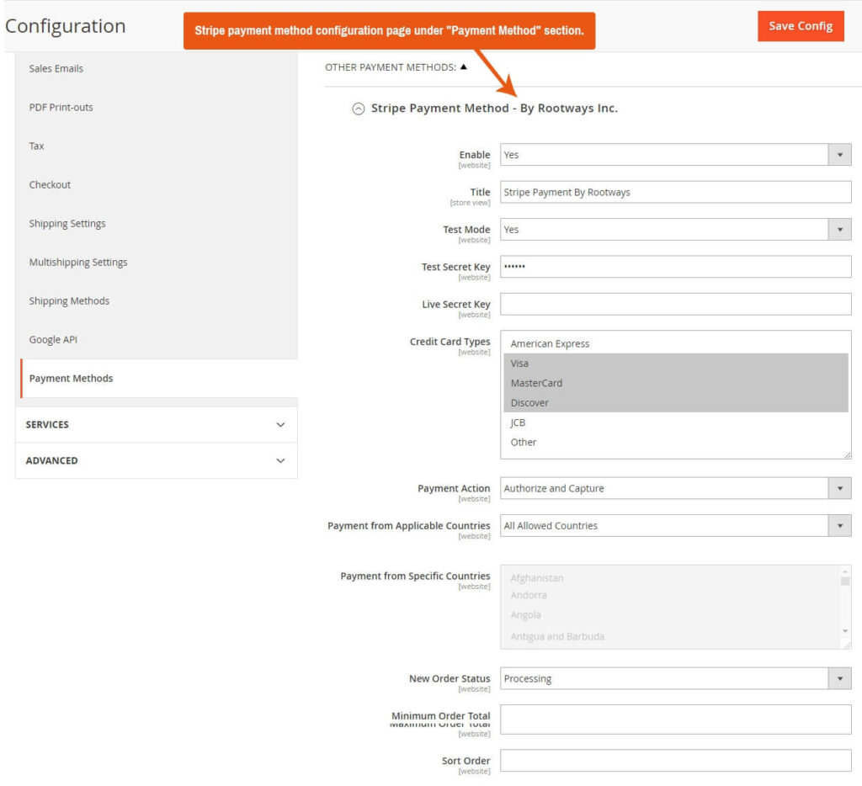This screenshot has width=862, height=786.
Task: Deselect Visa in Credit Card Types
Action: click(x=519, y=363)
